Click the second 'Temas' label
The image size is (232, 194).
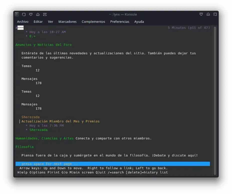[26, 92]
